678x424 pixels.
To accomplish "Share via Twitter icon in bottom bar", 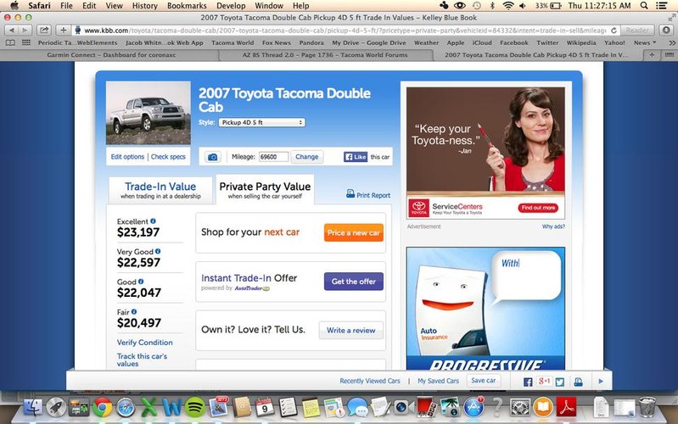I will coord(559,382).
